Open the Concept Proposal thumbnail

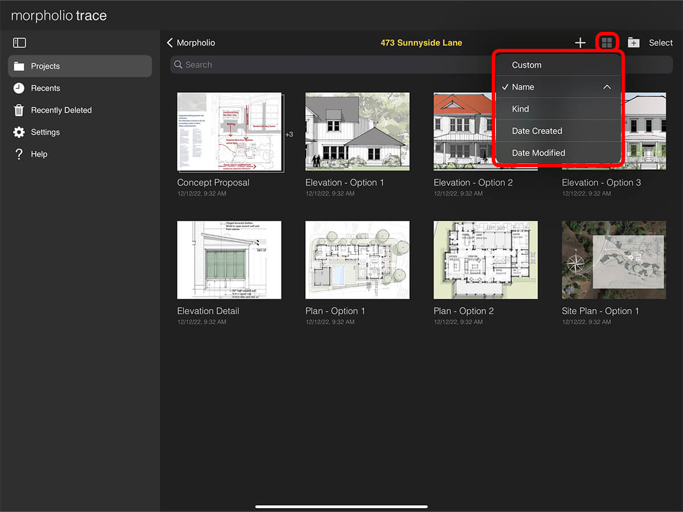tap(229, 132)
